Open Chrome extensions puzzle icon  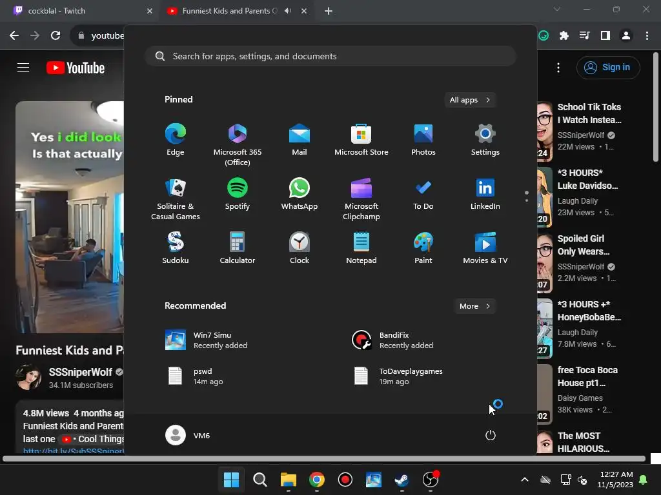point(564,35)
